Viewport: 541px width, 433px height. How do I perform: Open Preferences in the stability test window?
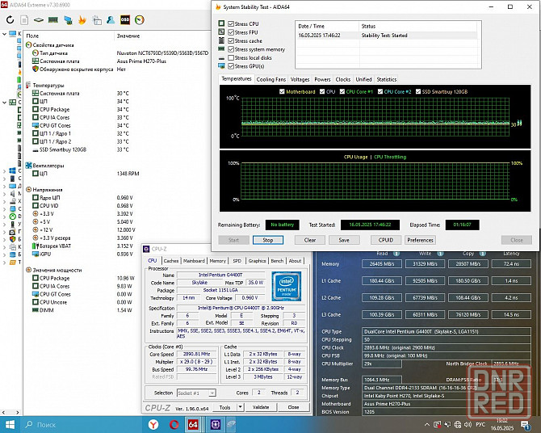coord(420,240)
